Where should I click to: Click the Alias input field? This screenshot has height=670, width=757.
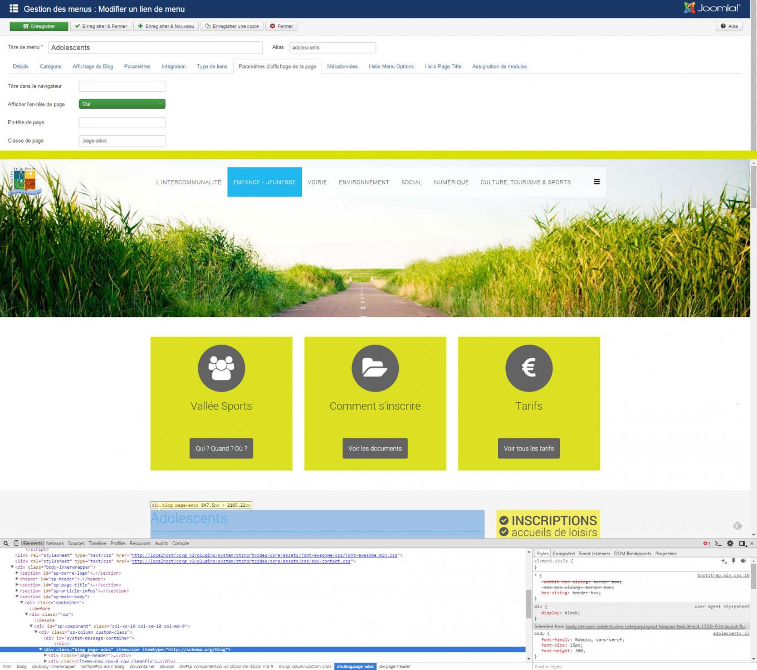(x=333, y=48)
